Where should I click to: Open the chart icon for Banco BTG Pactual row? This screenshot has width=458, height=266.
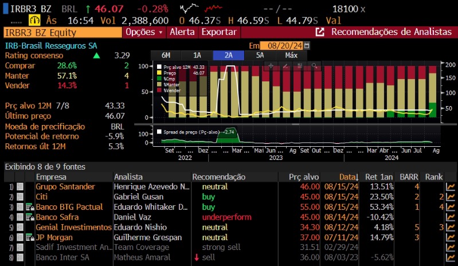click(x=451, y=207)
